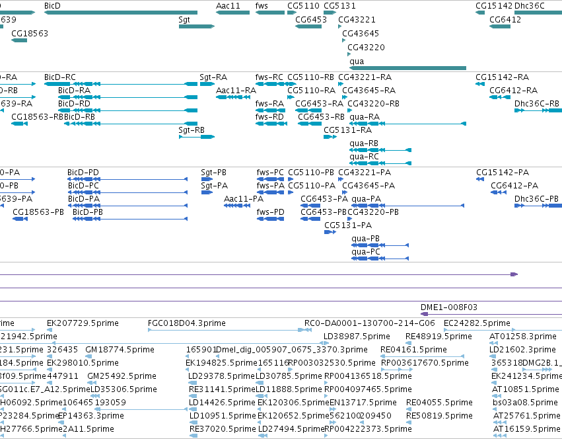Click the CG43645 gene label
562x439 pixels.
tap(361, 34)
